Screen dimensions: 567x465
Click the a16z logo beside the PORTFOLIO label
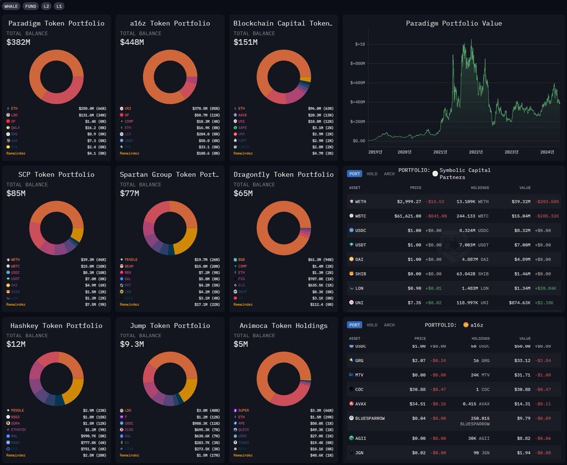[x=466, y=325]
